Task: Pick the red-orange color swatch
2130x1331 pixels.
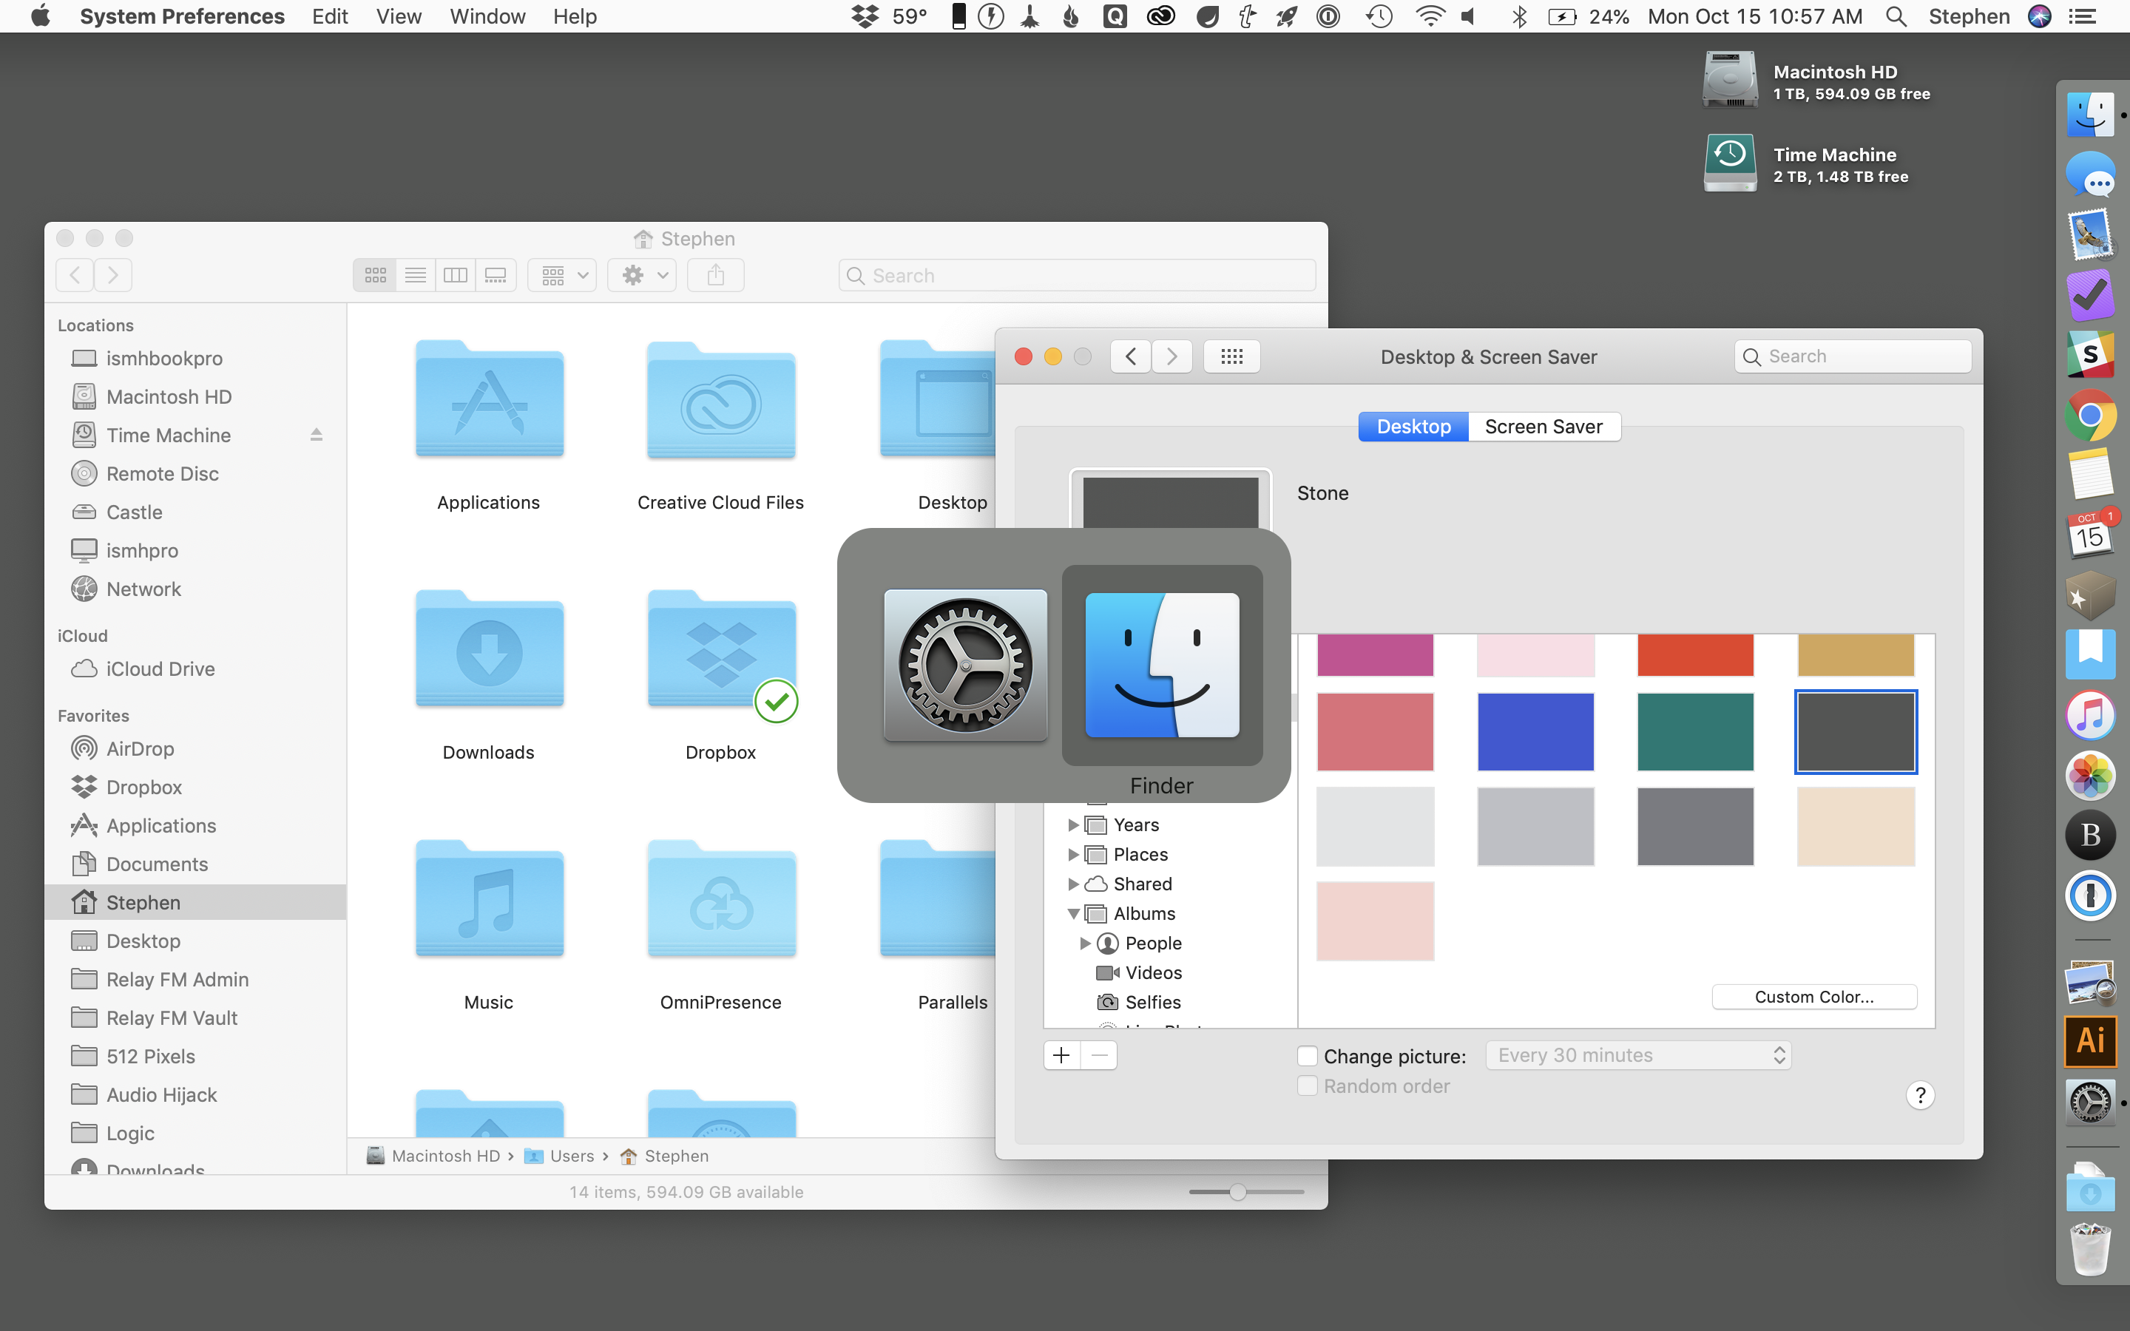Action: (1695, 655)
